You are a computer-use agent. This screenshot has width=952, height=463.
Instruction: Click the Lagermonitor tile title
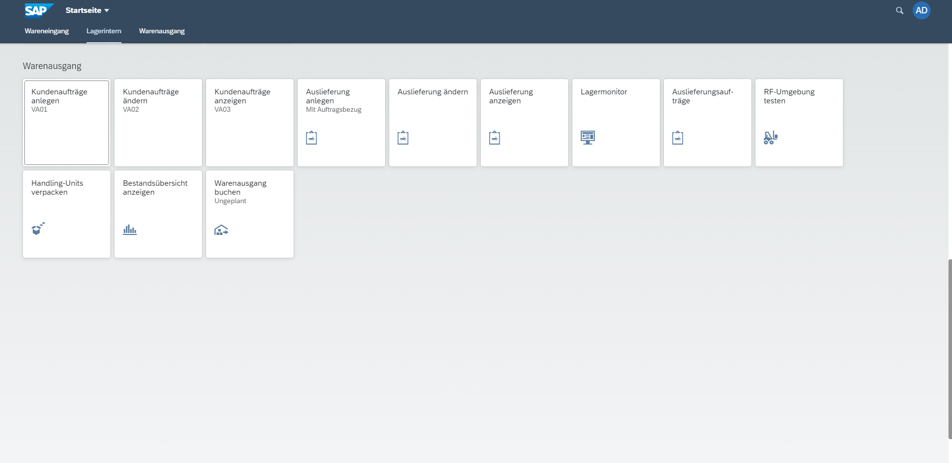pos(604,92)
